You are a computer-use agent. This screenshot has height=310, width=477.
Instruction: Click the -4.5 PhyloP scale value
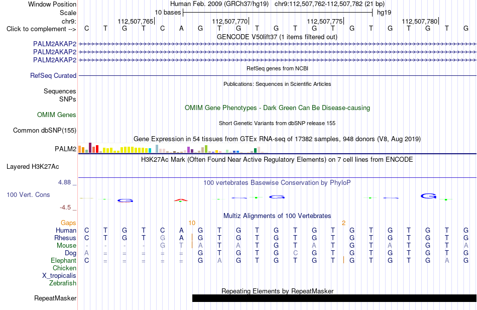pos(65,208)
